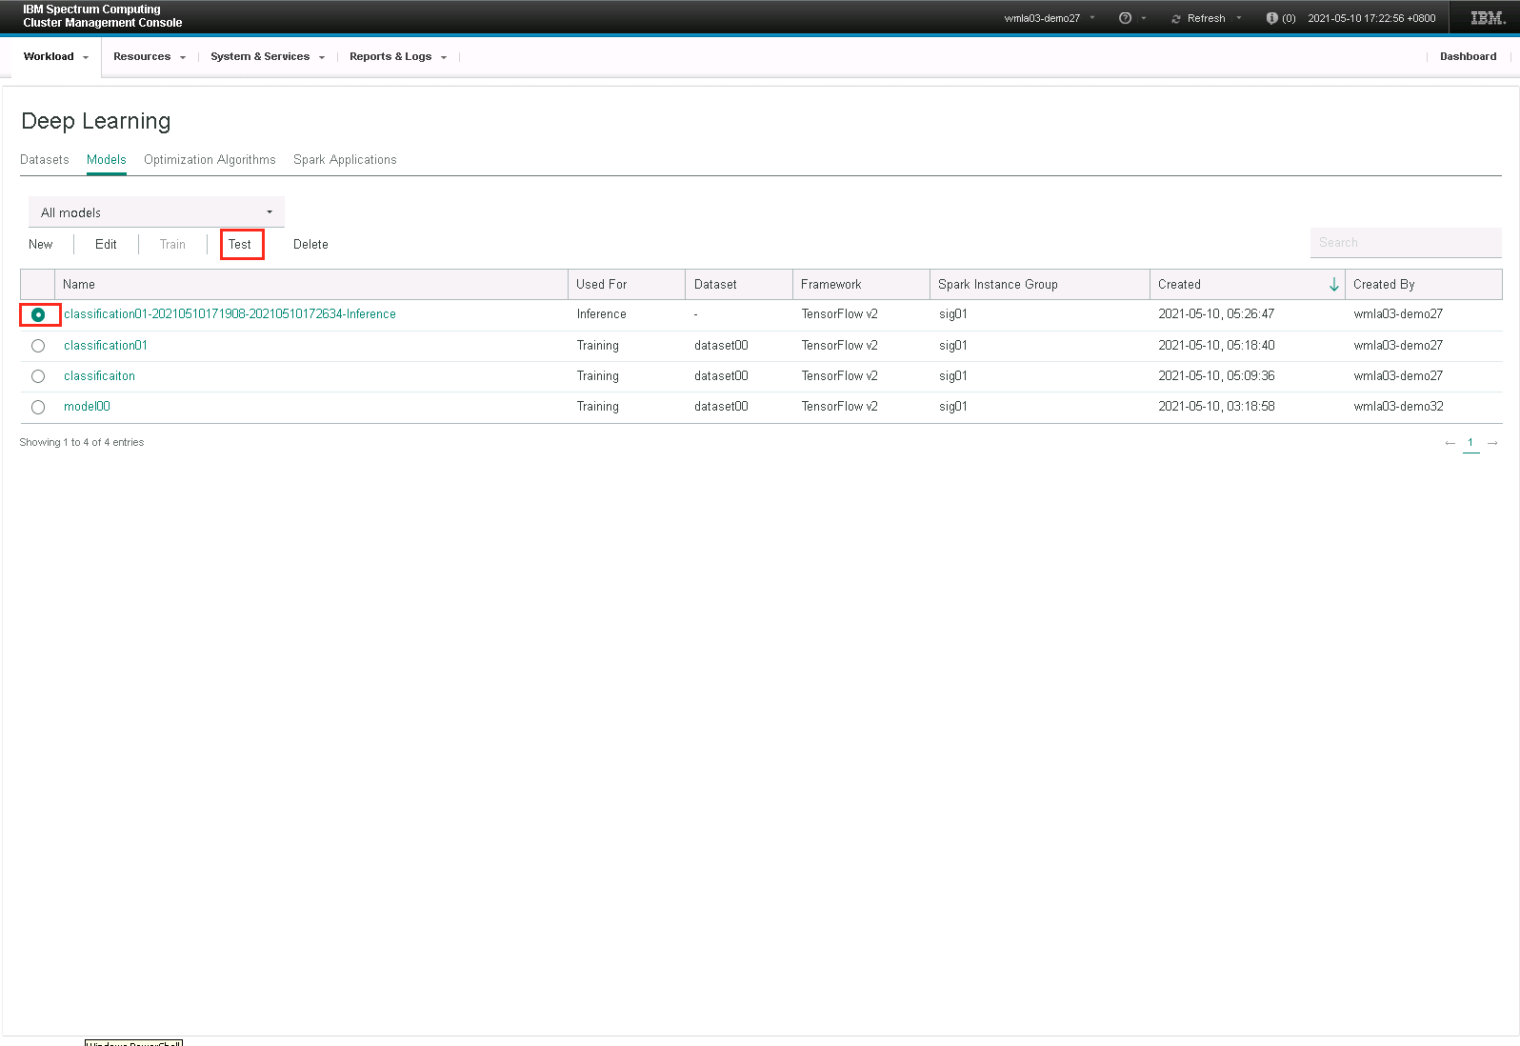1520x1046 pixels.
Task: Open the classificaiton model link
Action: click(x=99, y=375)
